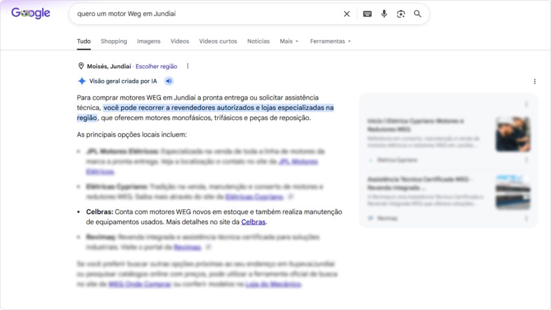The height and width of the screenshot is (310, 551).
Task: Expand the Ferramentas dropdown
Action: tap(330, 41)
